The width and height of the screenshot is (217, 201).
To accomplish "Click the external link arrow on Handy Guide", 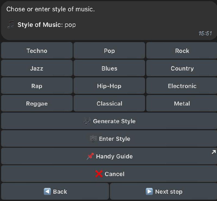I will 214,152.
